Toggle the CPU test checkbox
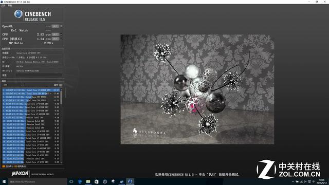The image size is (329, 185). pos(61,34)
